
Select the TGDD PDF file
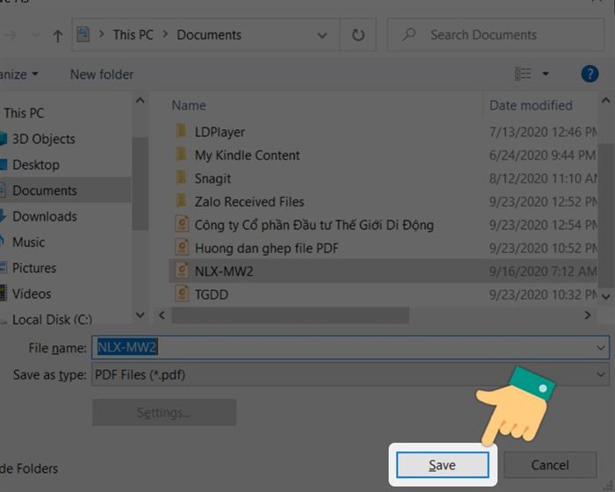[x=211, y=294]
